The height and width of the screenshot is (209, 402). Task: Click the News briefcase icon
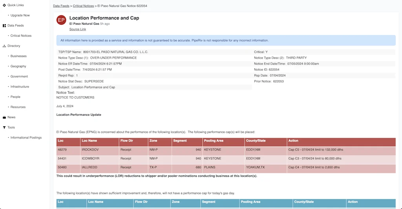click(x=4, y=117)
